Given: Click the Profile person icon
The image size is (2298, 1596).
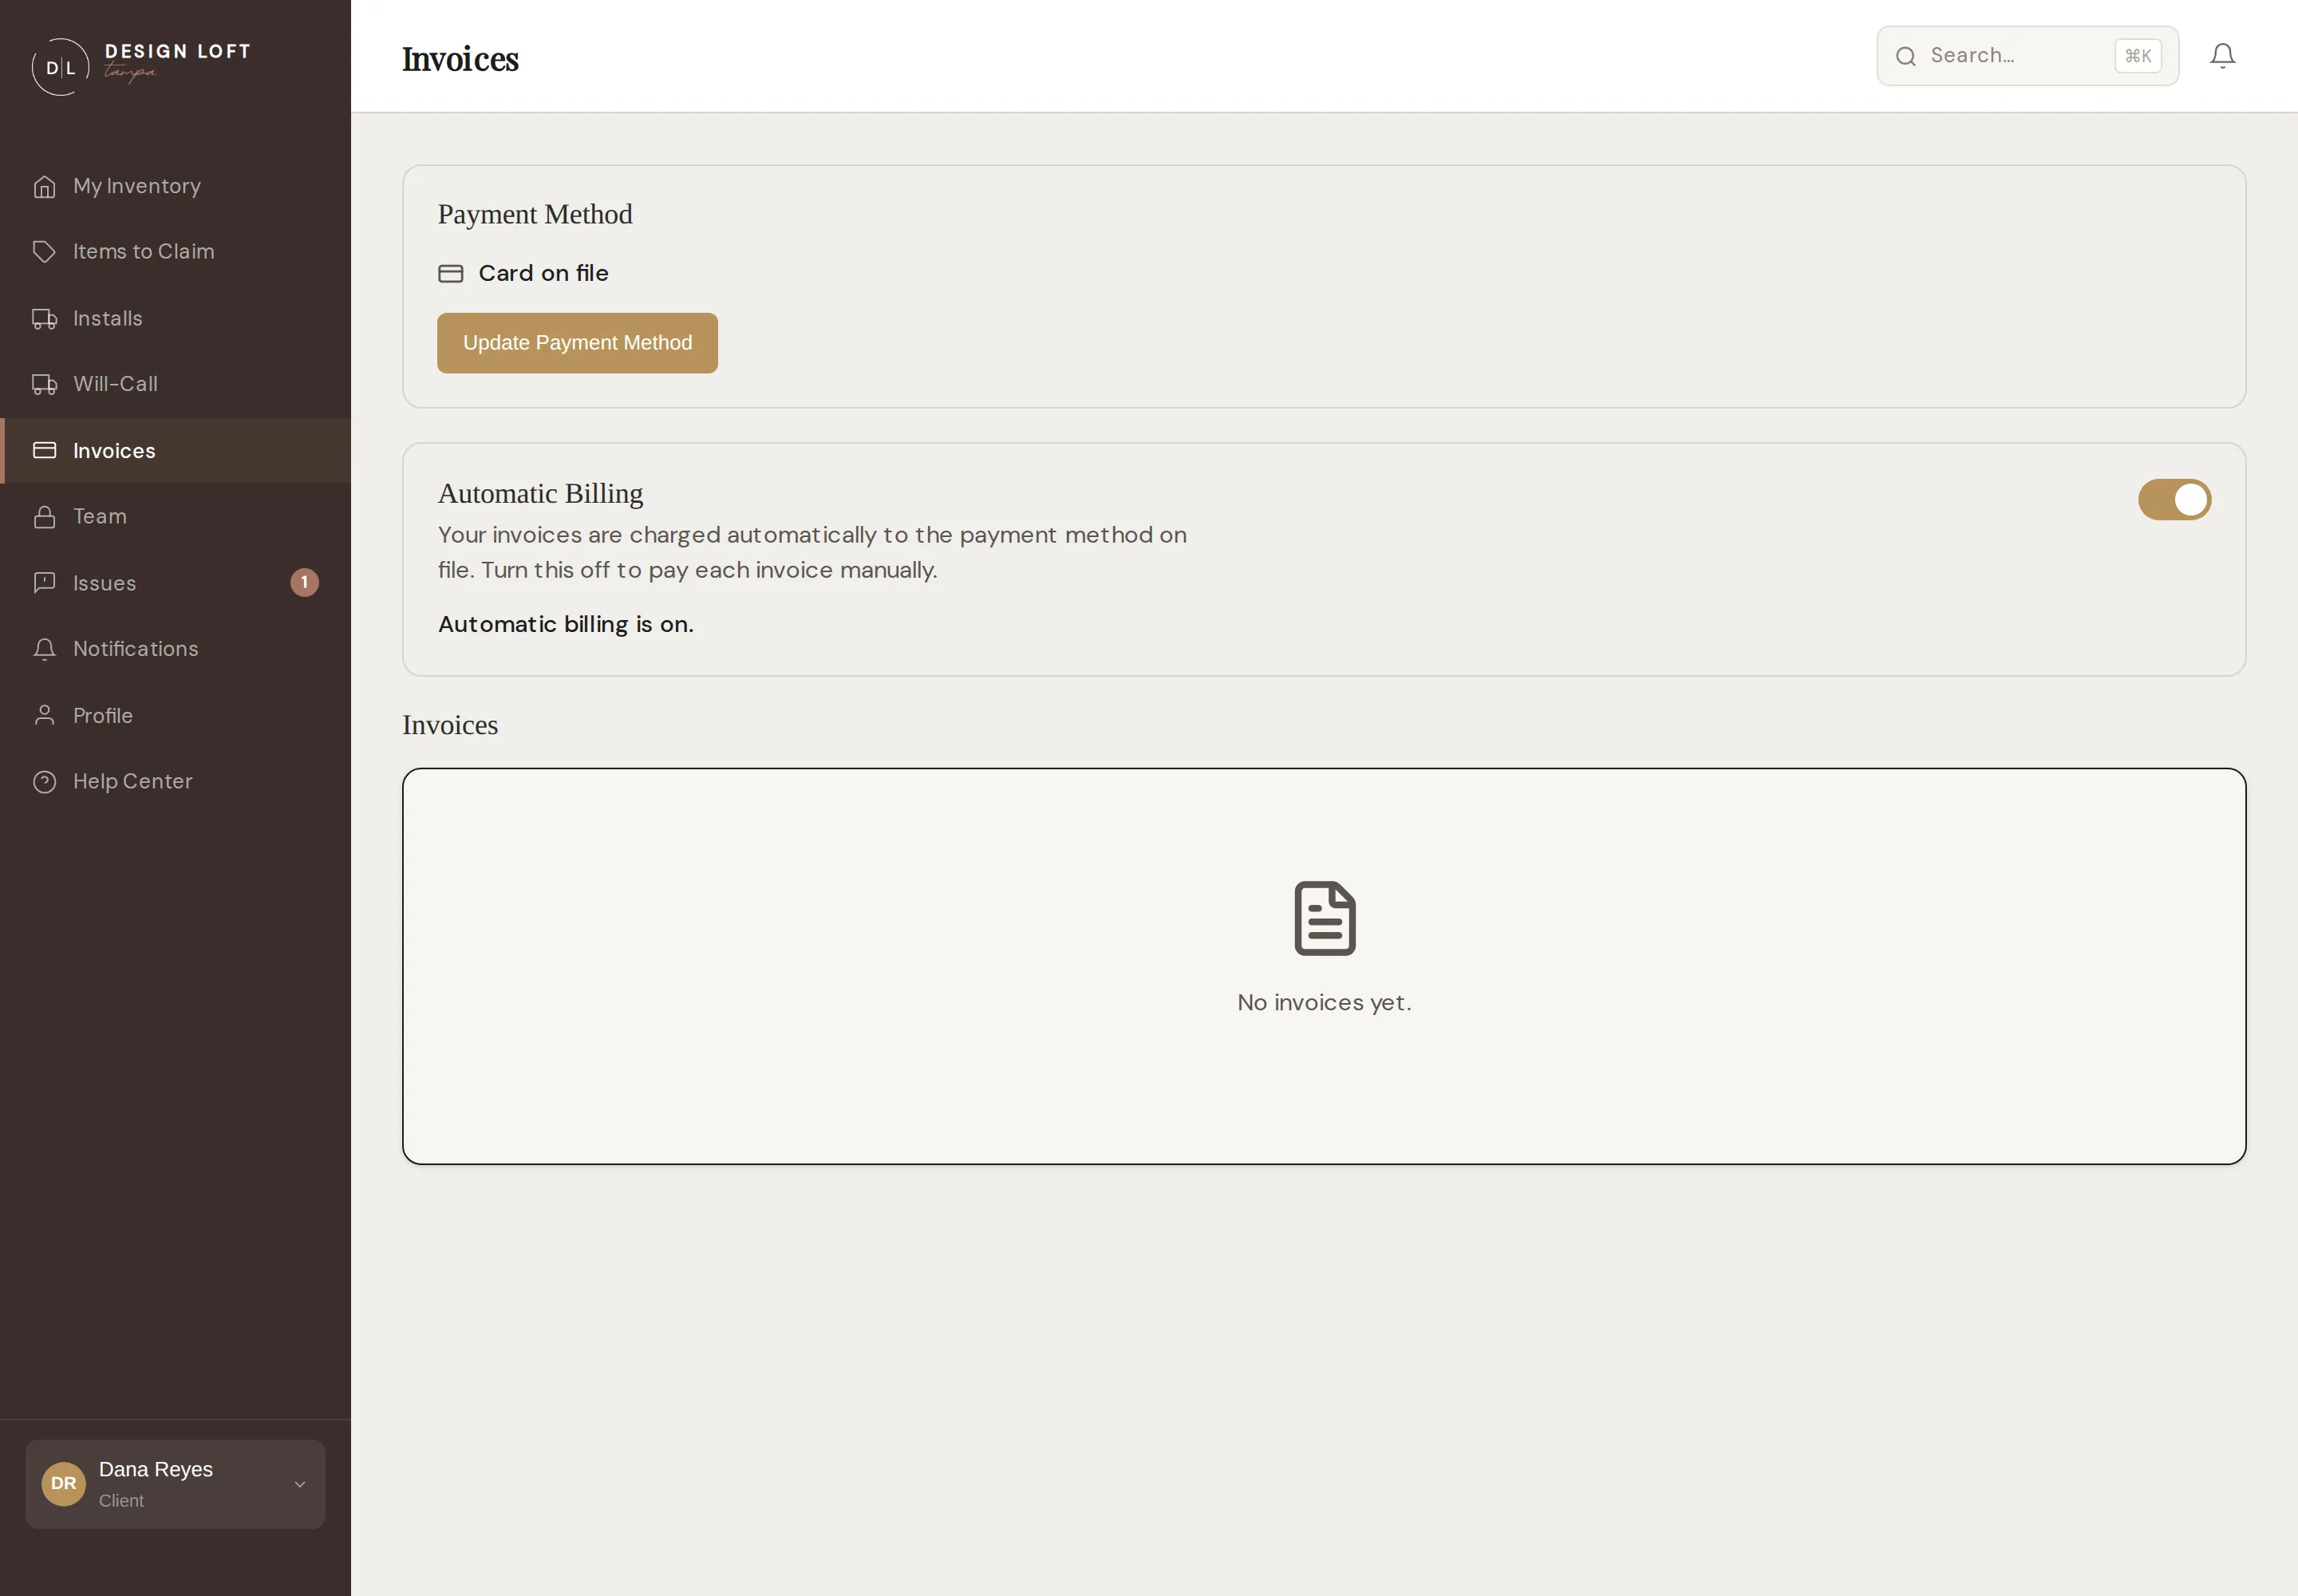Looking at the screenshot, I should click(44, 715).
